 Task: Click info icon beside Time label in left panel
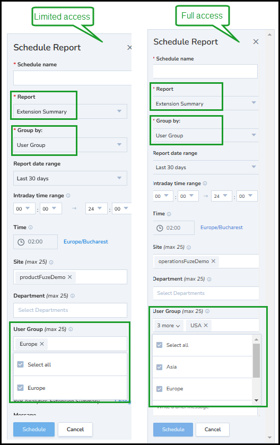pos(30,228)
